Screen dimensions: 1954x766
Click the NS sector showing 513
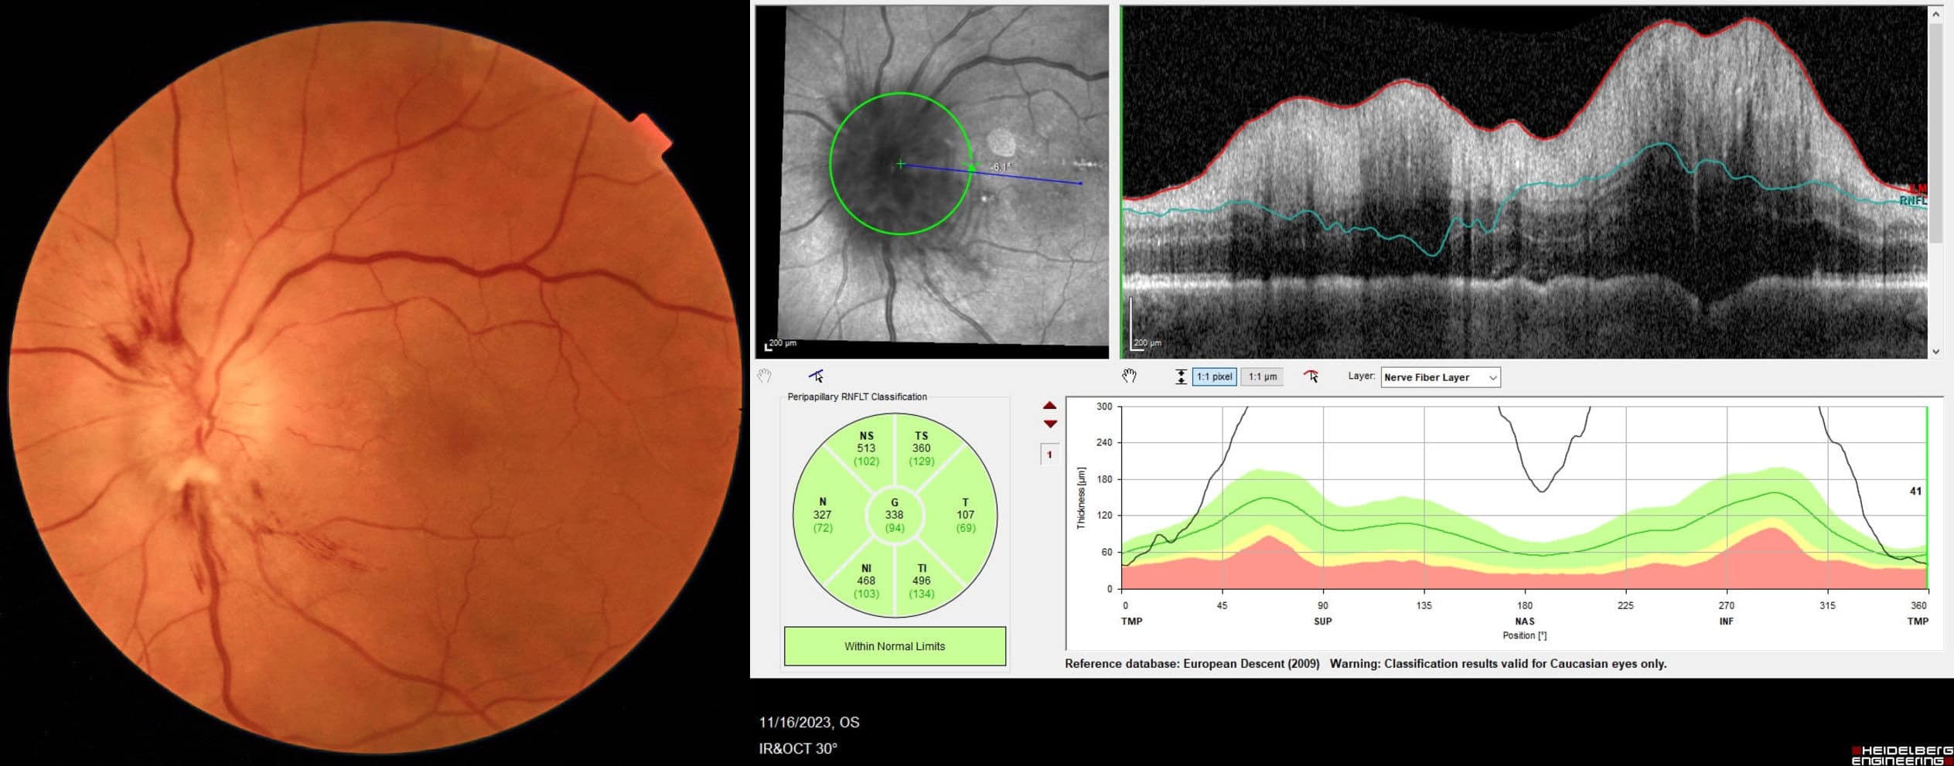(866, 448)
